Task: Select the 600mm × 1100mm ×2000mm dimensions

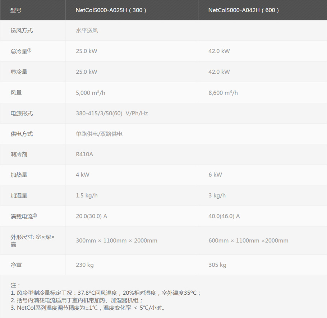Action: [x=248, y=241]
